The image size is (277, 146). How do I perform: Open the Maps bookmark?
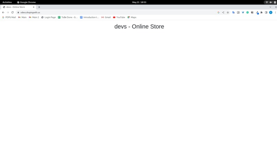[x=132, y=17]
